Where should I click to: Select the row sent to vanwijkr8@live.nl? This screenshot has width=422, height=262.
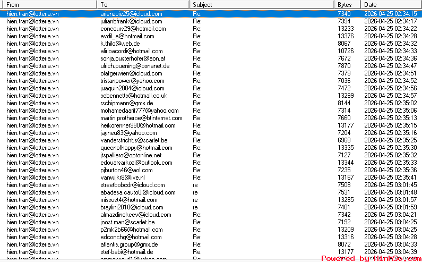[x=211, y=178]
